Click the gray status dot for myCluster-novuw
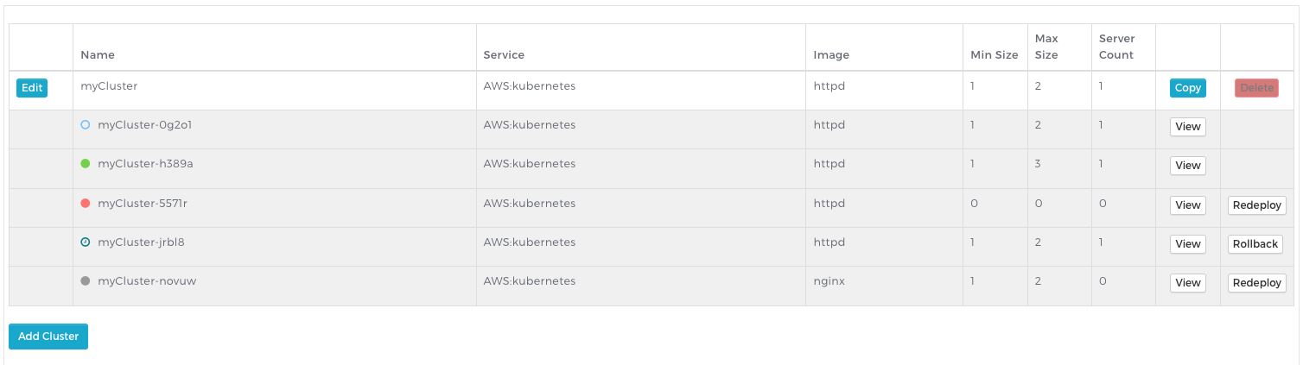The height and width of the screenshot is (365, 1303). (x=86, y=281)
